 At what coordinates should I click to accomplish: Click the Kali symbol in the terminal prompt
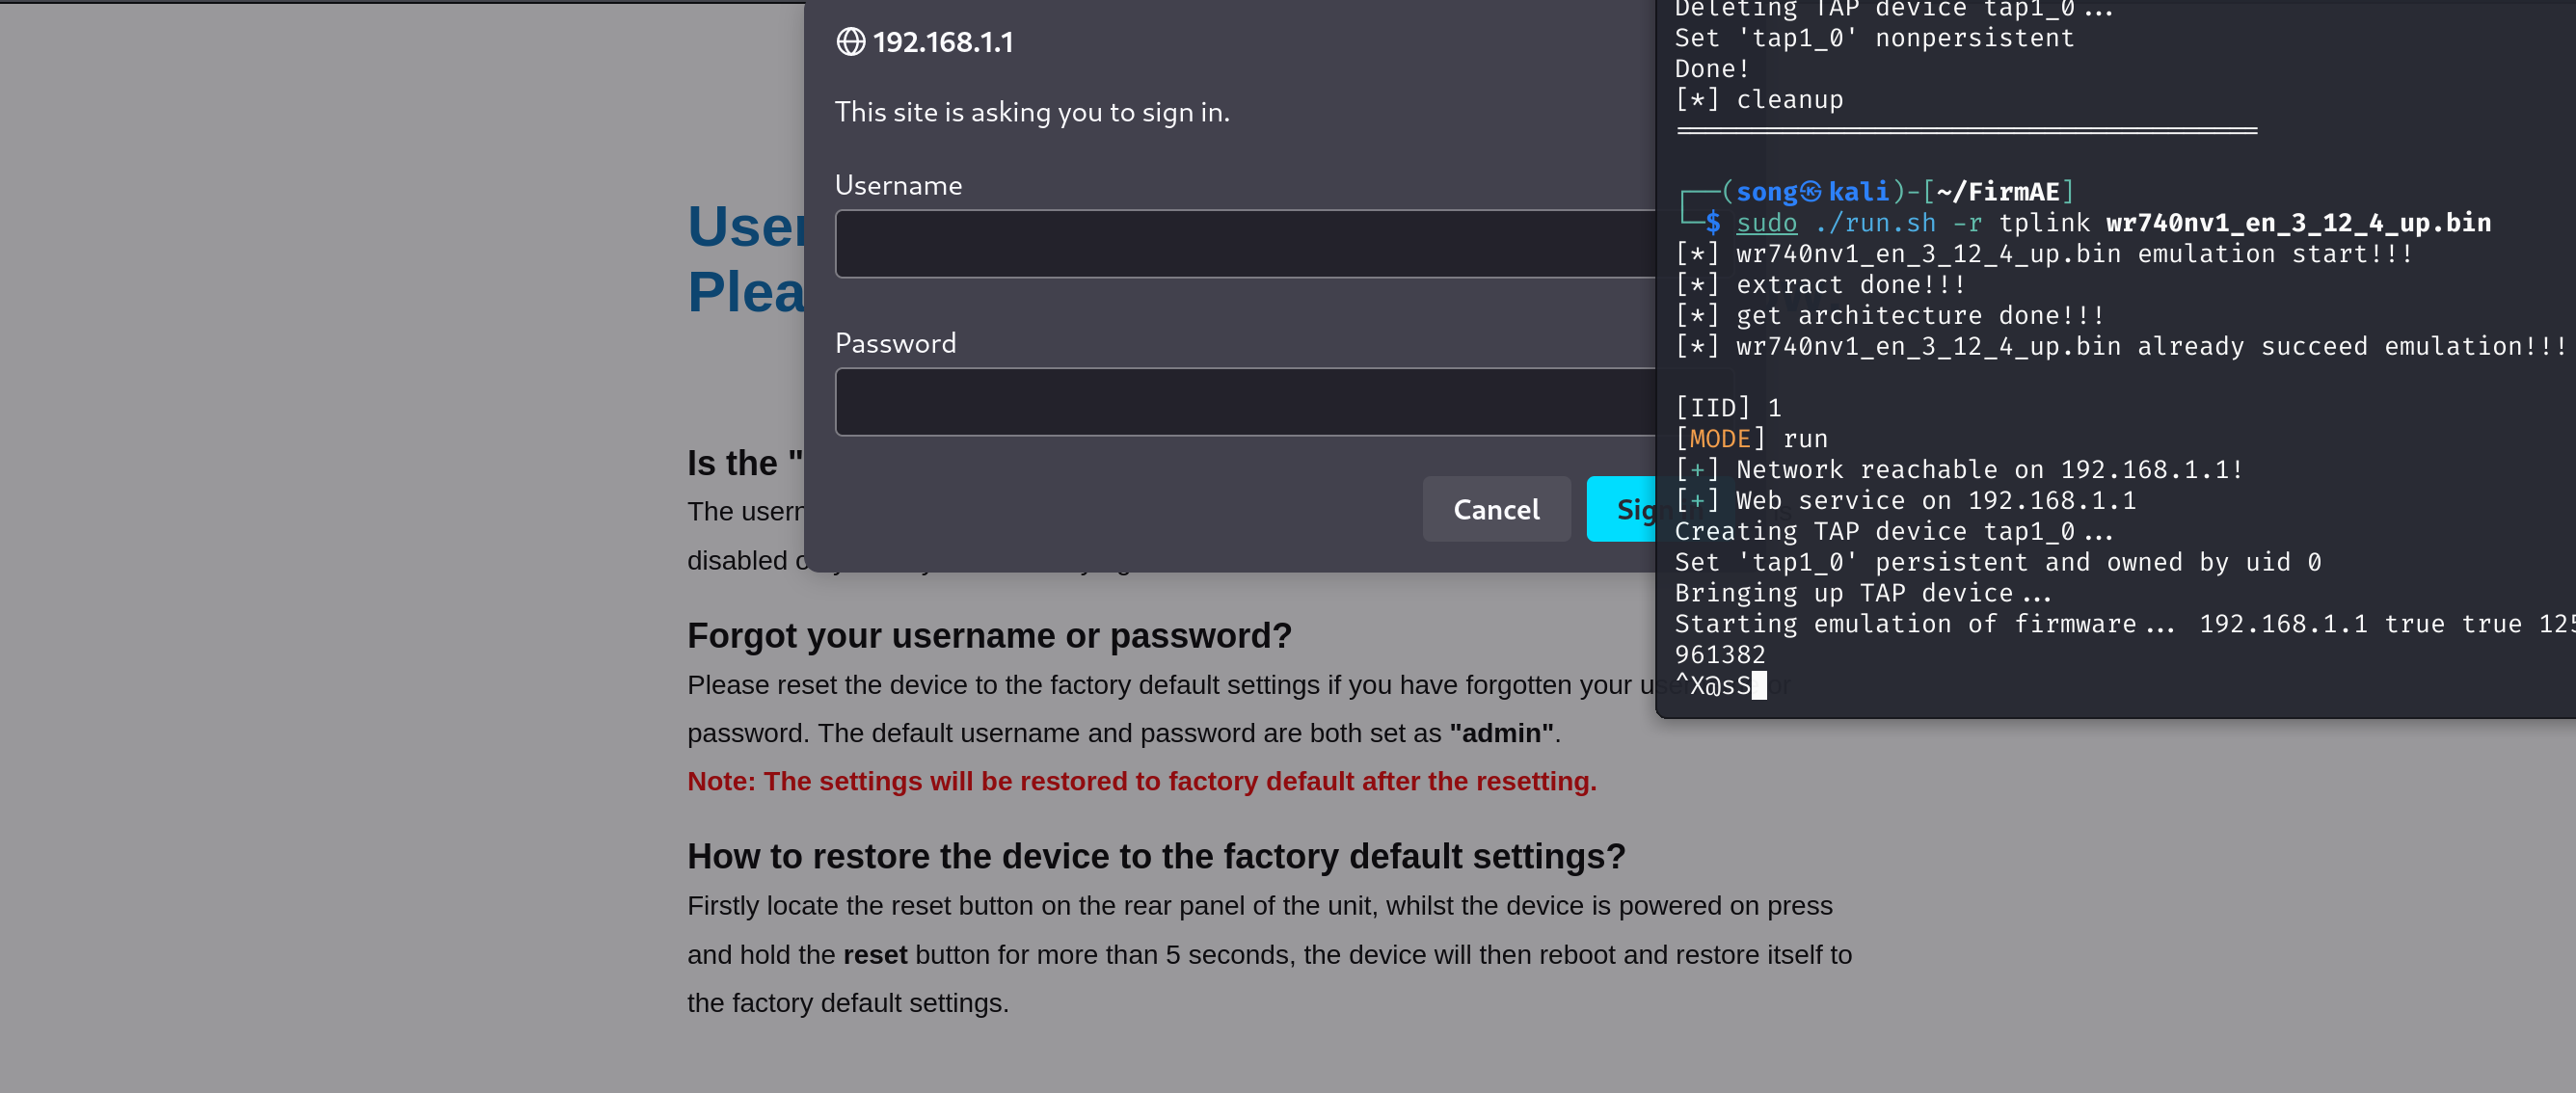click(1810, 191)
